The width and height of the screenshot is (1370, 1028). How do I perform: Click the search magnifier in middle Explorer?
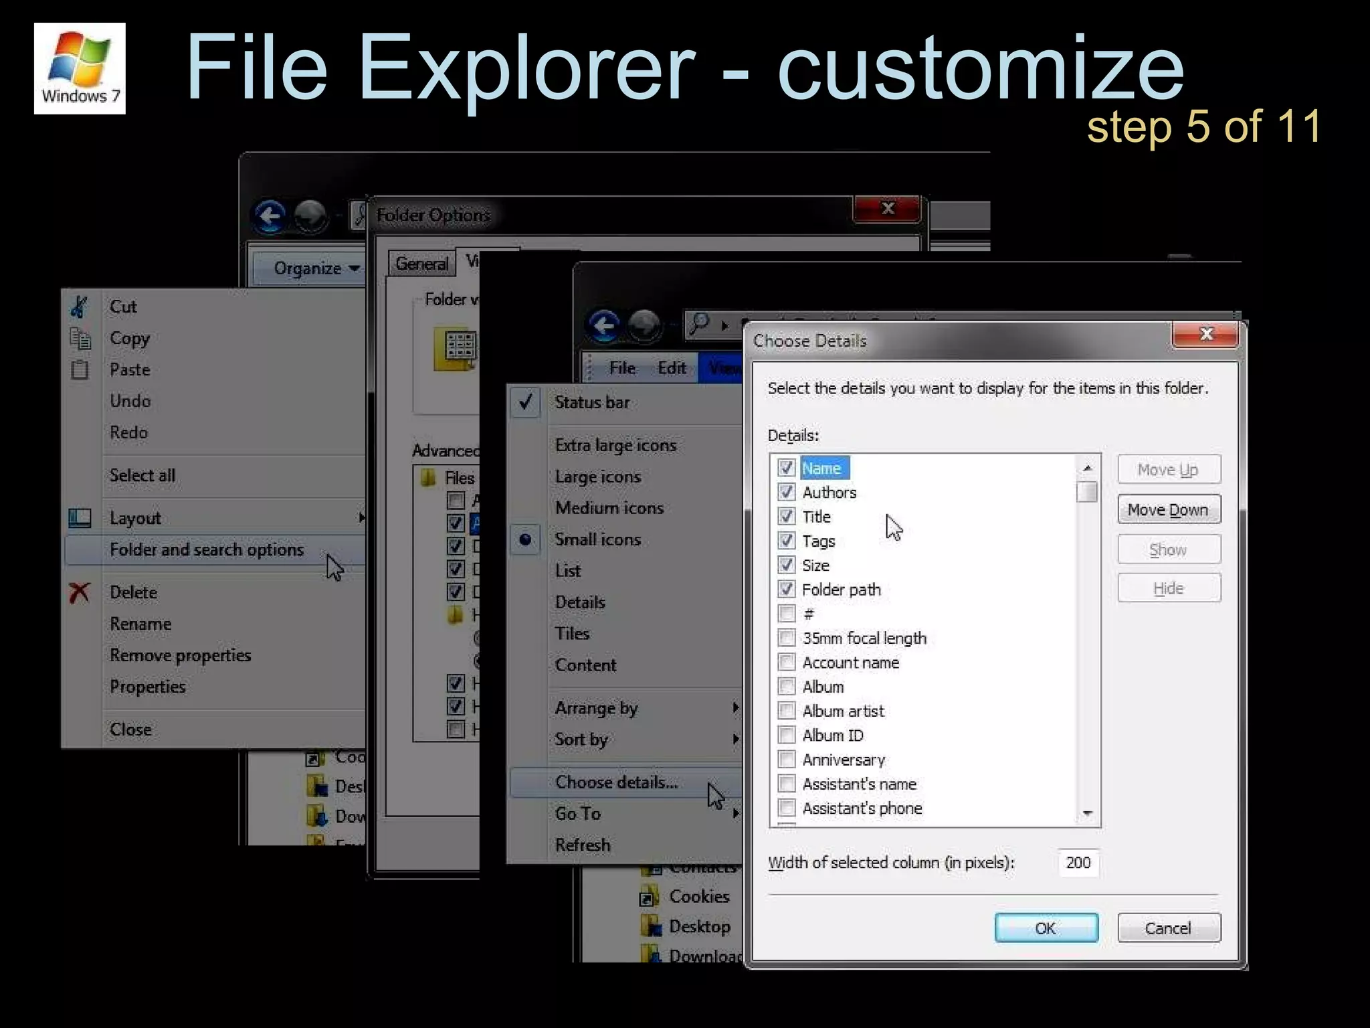pos(699,324)
